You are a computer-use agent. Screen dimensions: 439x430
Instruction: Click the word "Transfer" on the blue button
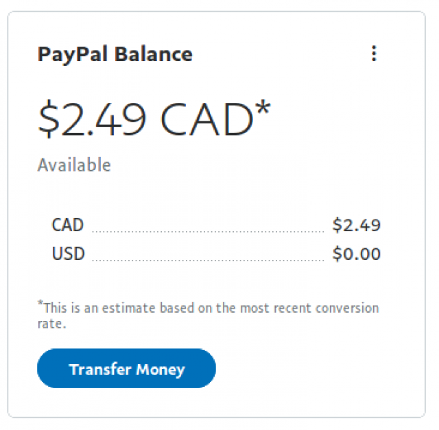coord(99,369)
